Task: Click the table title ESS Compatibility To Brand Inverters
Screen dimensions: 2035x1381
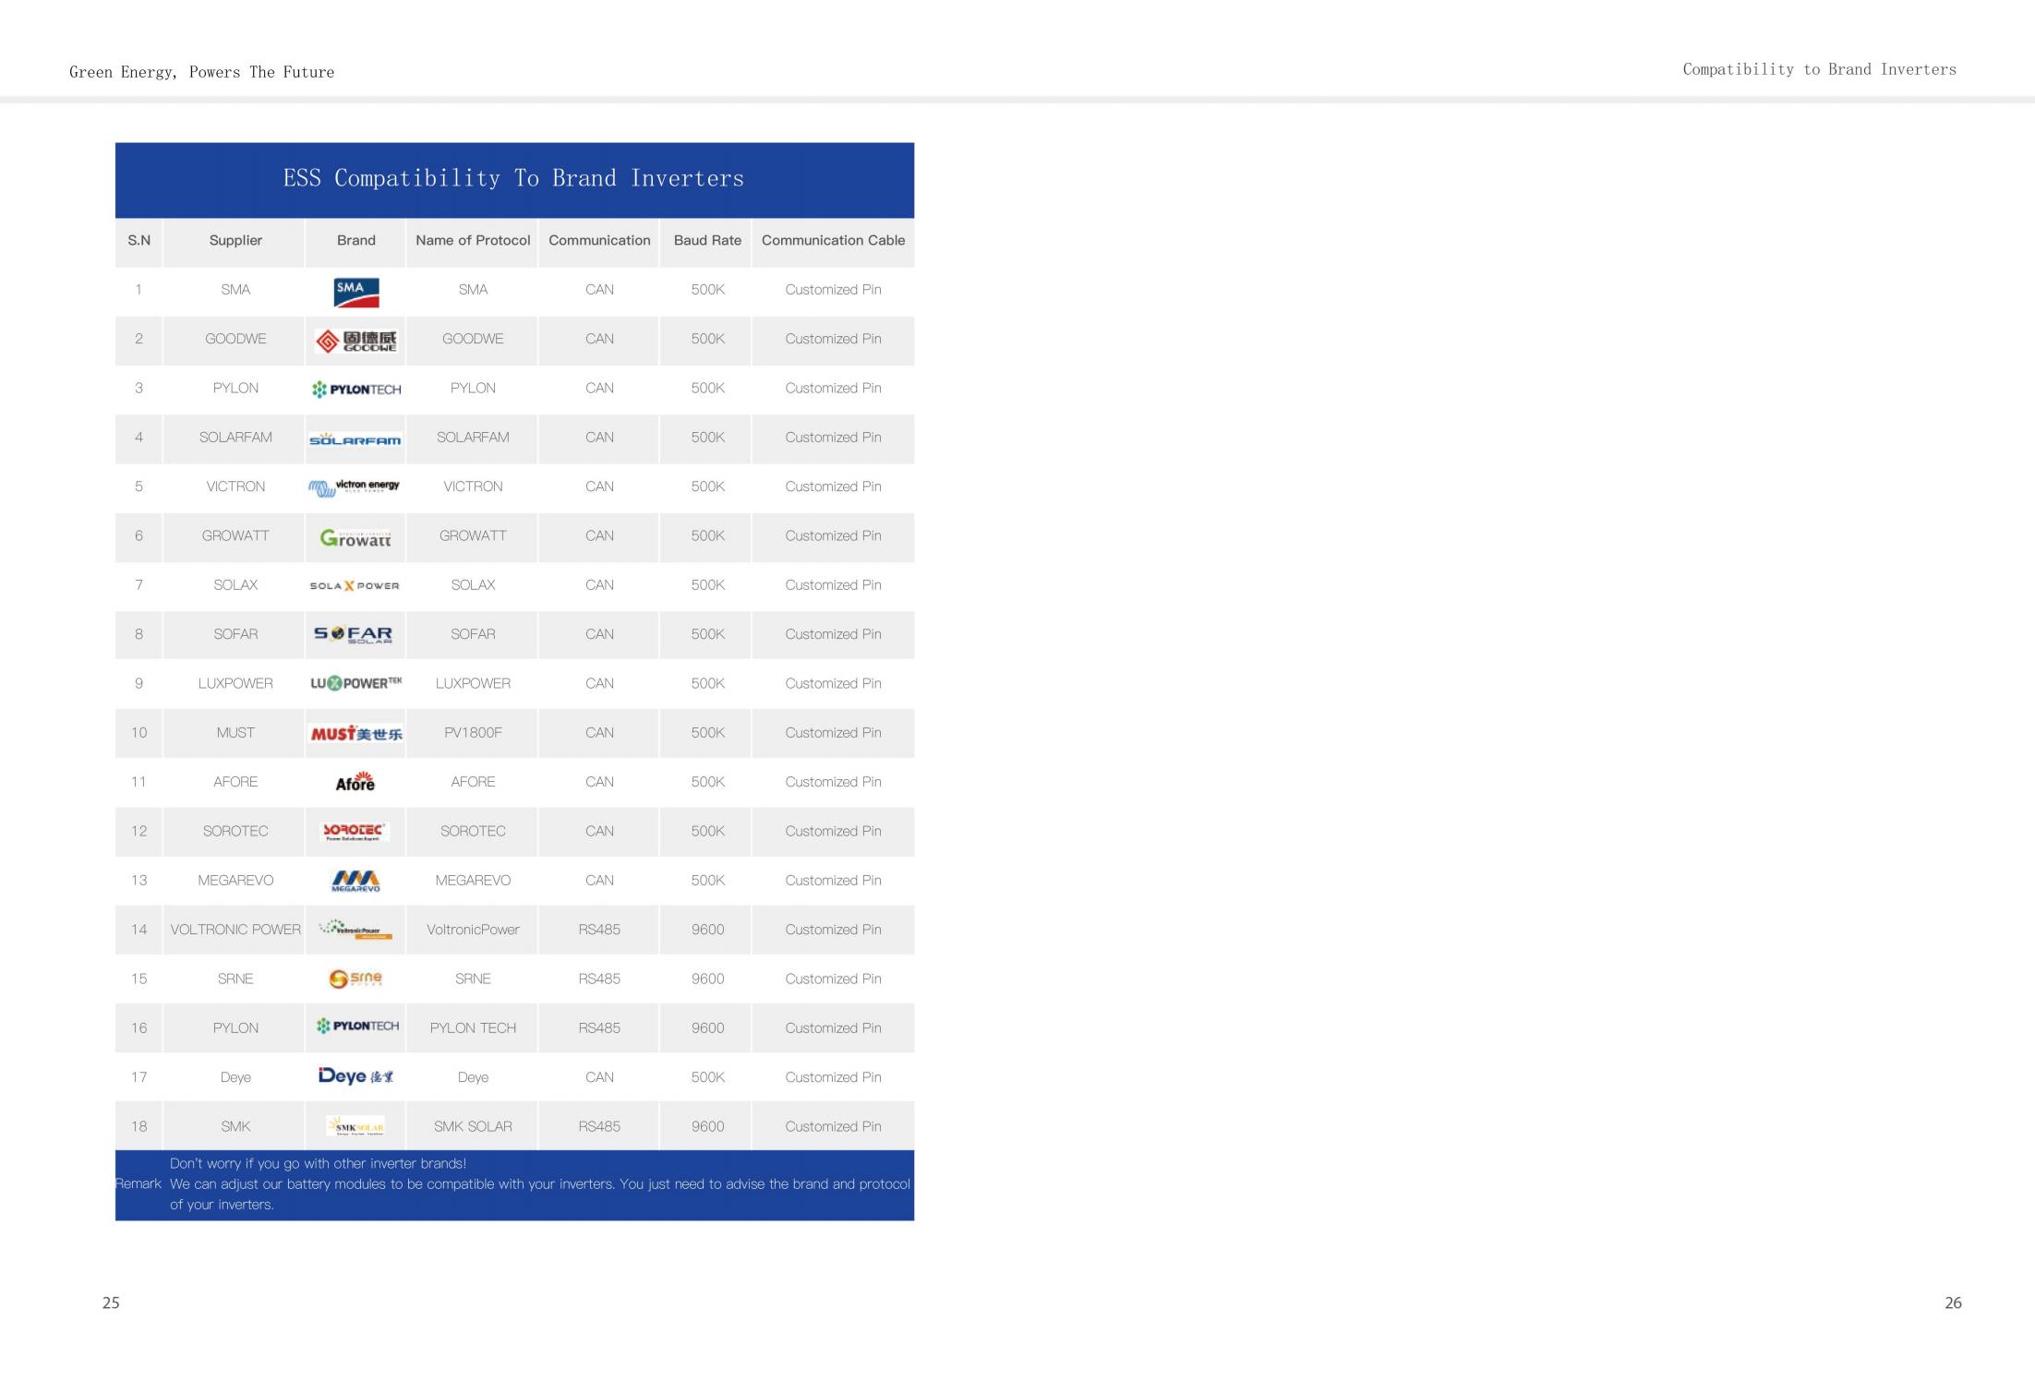Action: coord(513,178)
